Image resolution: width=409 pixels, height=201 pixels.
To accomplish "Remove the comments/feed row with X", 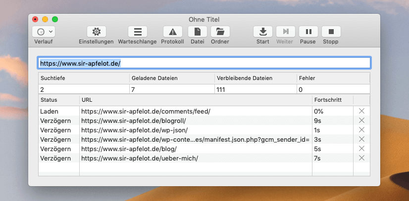I will click(361, 111).
